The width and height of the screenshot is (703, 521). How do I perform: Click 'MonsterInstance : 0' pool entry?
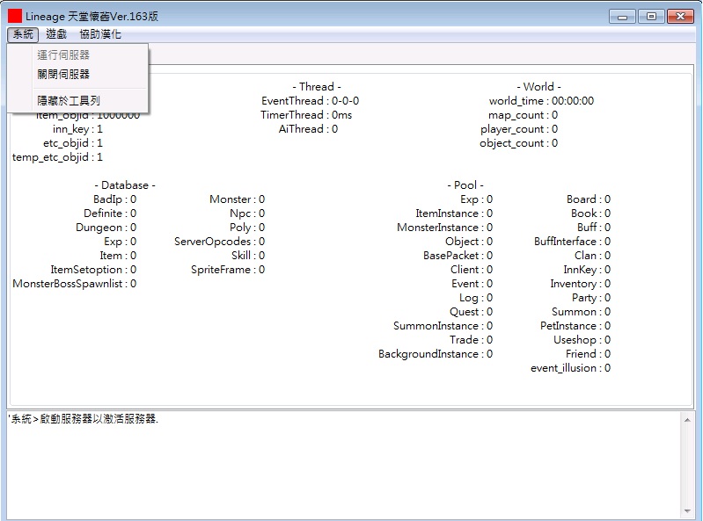pyautogui.click(x=444, y=228)
